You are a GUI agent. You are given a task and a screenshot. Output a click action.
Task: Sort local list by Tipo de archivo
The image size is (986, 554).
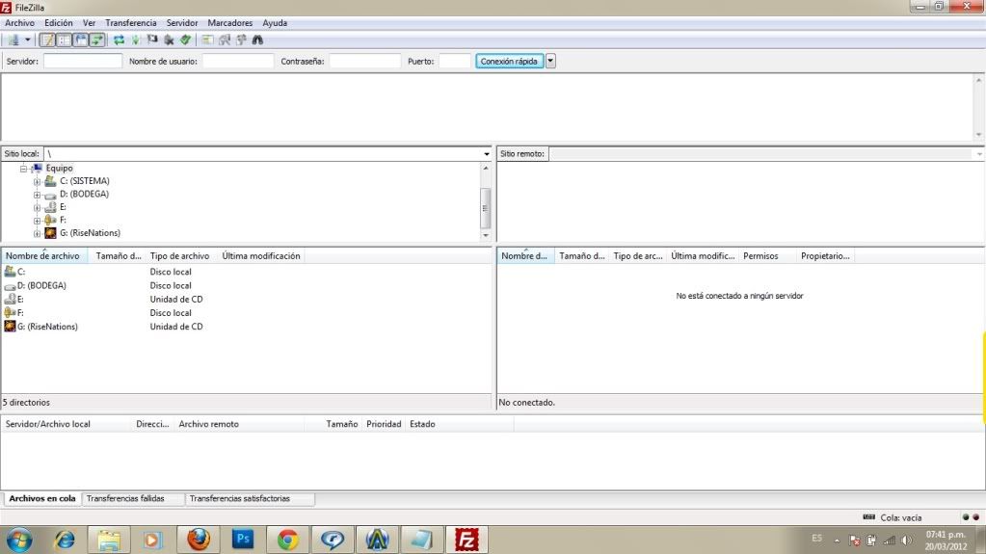click(x=180, y=256)
